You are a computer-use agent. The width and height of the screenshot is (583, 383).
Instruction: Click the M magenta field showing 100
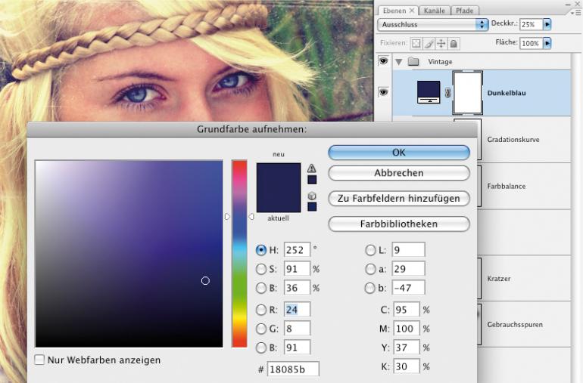tap(407, 329)
